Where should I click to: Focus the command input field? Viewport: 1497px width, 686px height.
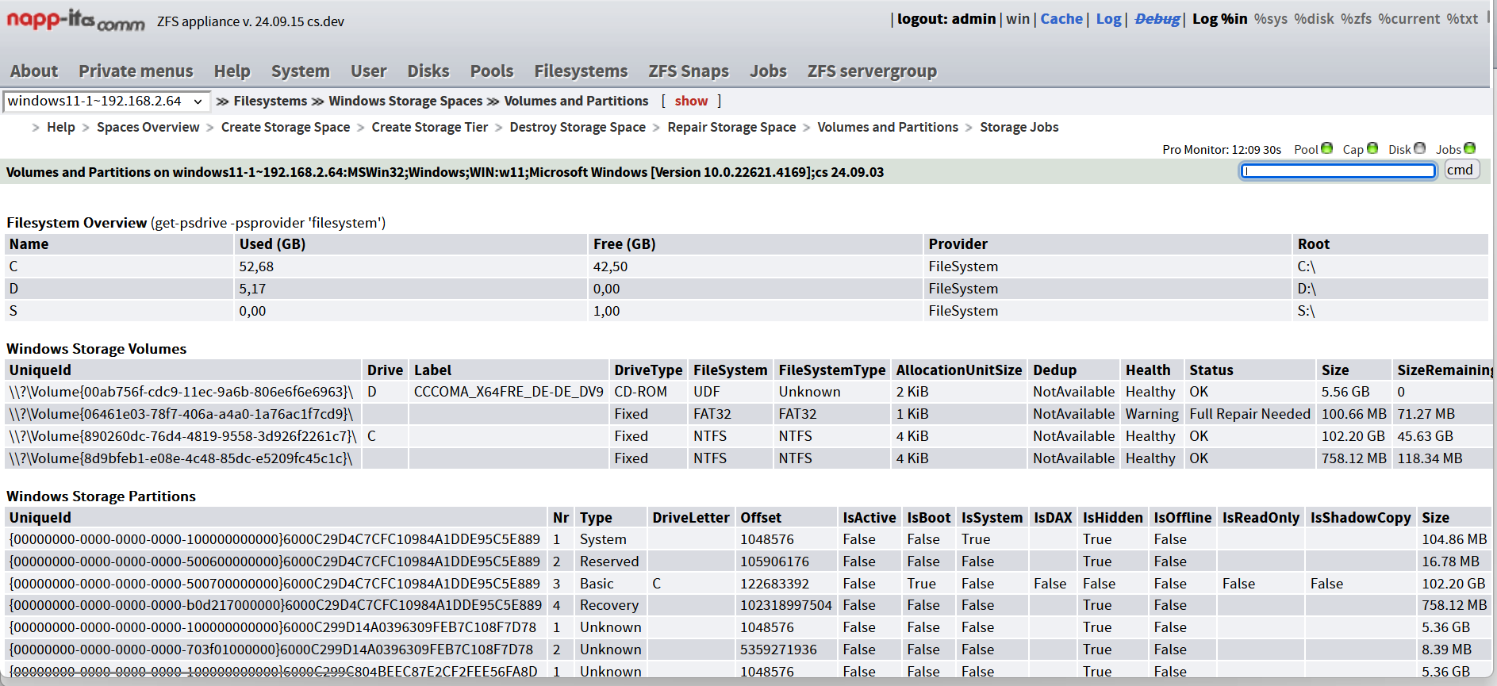click(x=1338, y=171)
